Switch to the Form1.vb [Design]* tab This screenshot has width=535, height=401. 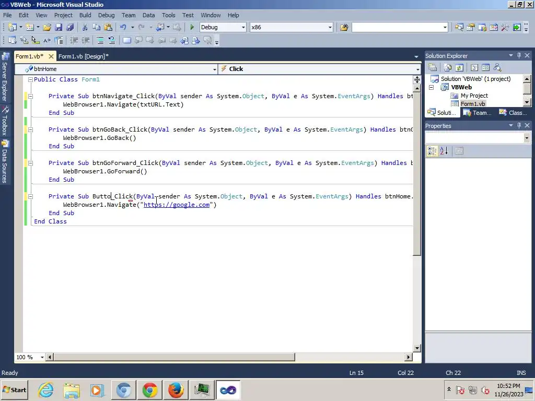[83, 56]
